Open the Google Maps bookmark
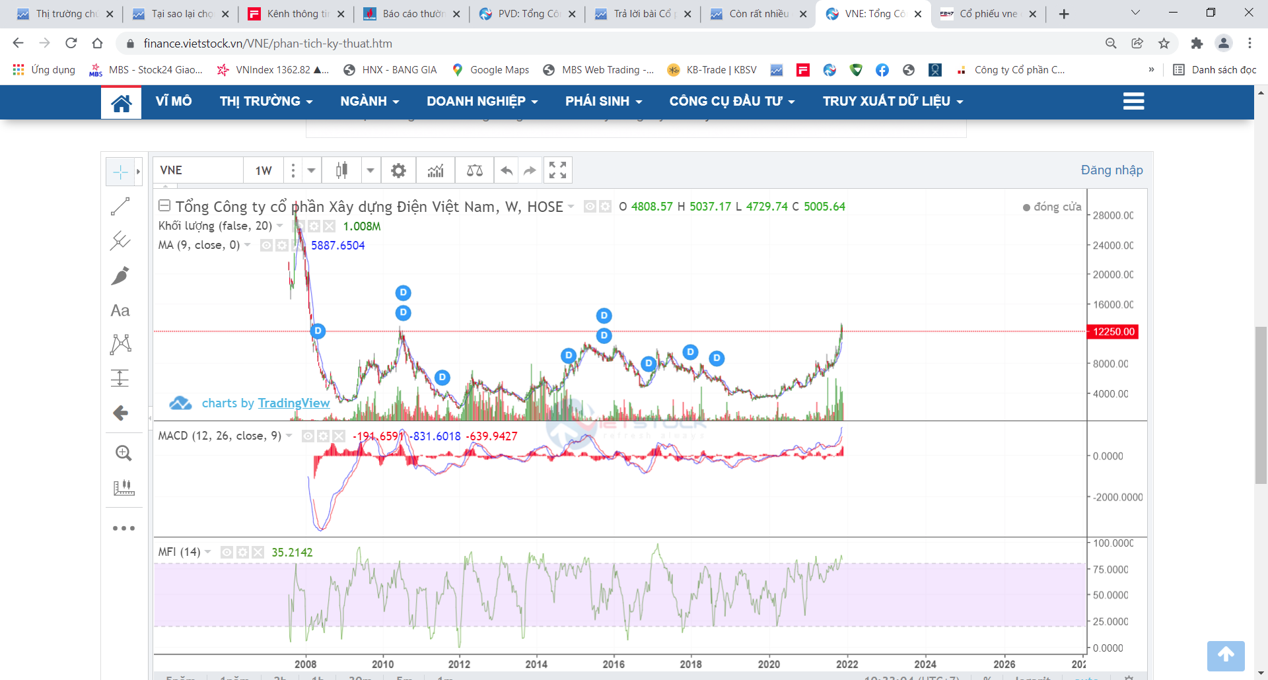The image size is (1268, 680). pos(490,70)
